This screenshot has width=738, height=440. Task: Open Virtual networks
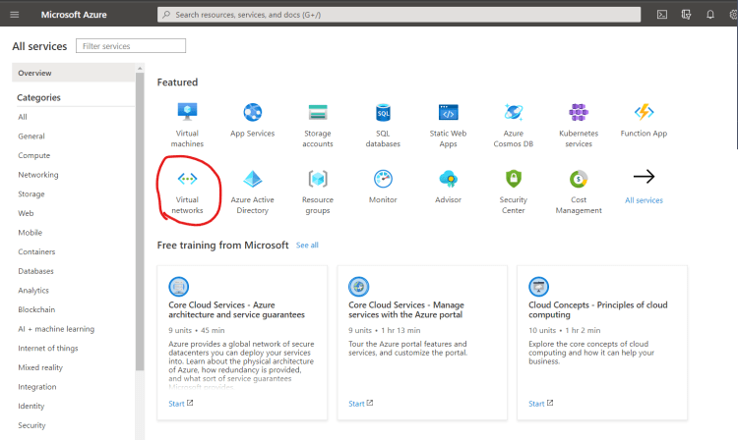187,192
